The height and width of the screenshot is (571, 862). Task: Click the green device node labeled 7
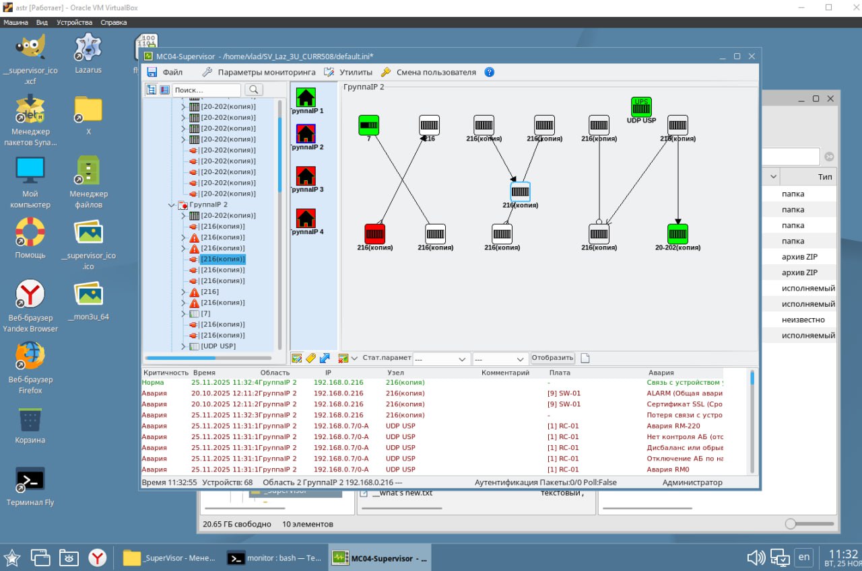point(368,125)
